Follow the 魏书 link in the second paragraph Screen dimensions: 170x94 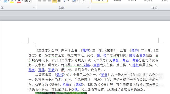(x=60, y=75)
